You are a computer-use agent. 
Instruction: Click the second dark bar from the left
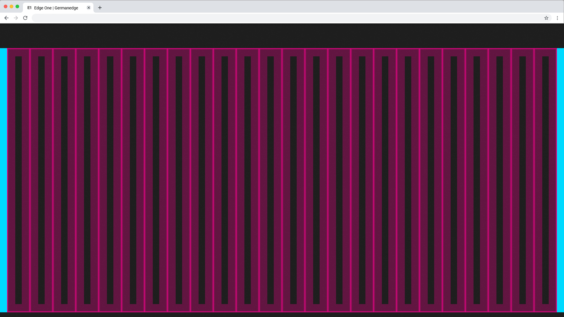click(x=41, y=180)
